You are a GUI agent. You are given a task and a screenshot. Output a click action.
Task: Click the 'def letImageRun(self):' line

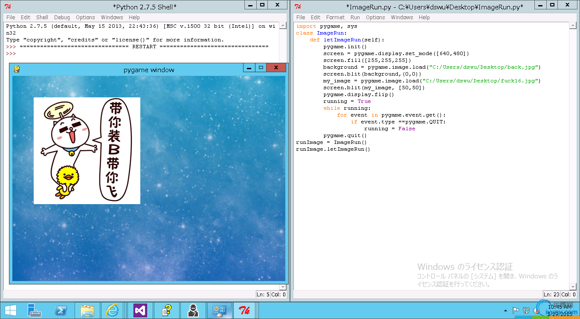(347, 40)
